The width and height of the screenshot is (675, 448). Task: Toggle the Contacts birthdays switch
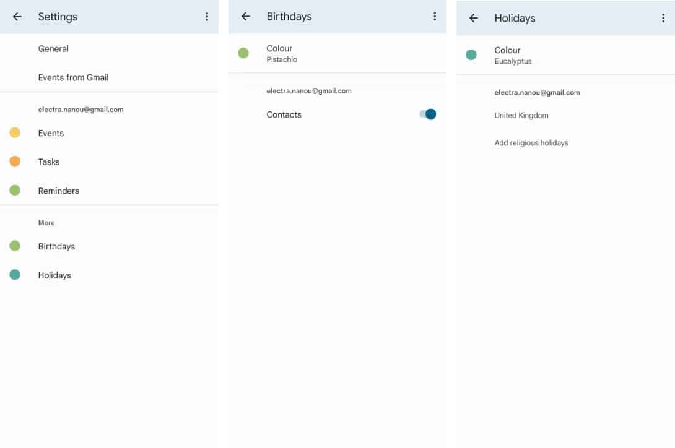(428, 114)
